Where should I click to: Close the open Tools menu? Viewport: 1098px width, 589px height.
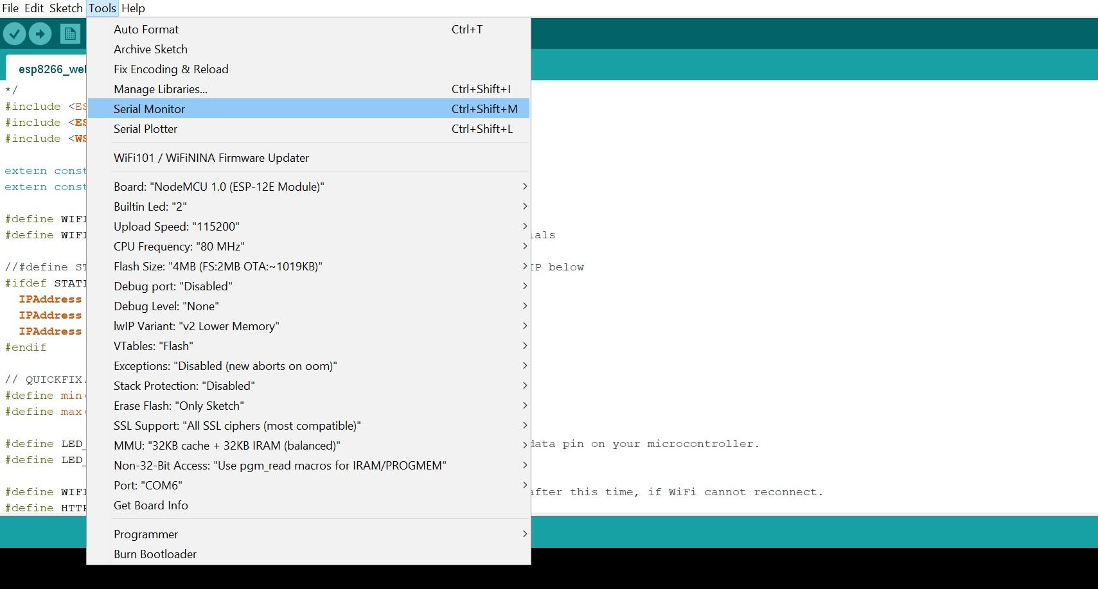point(102,8)
